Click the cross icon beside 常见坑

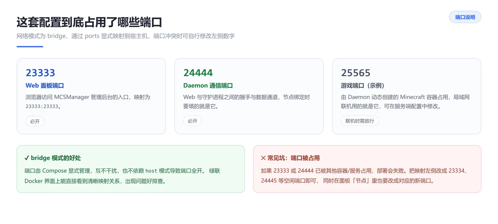coord(263,158)
